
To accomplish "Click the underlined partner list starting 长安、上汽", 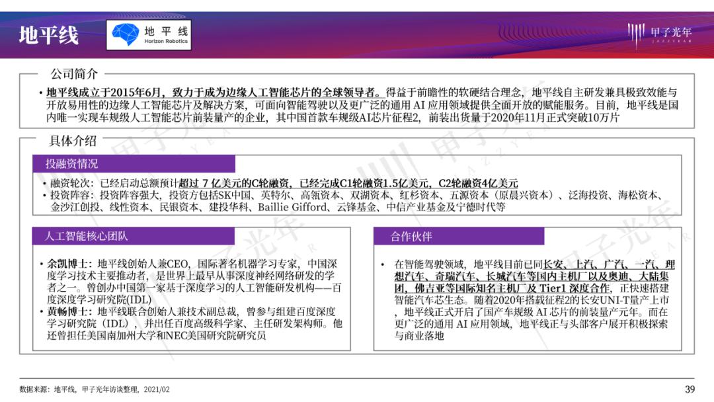I will tap(535, 276).
